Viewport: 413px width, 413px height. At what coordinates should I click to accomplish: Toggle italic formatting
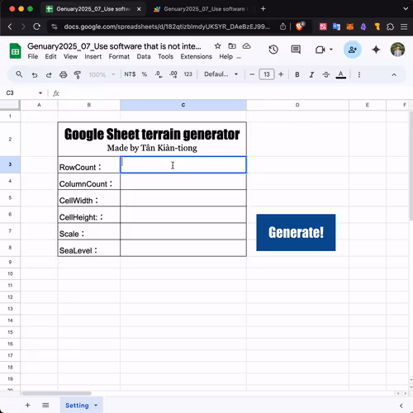coord(311,74)
